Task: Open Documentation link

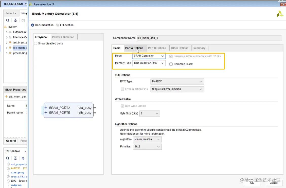Action: pyautogui.click(x=44, y=25)
